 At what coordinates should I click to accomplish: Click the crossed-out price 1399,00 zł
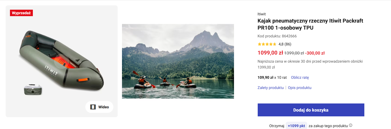pos(294,53)
